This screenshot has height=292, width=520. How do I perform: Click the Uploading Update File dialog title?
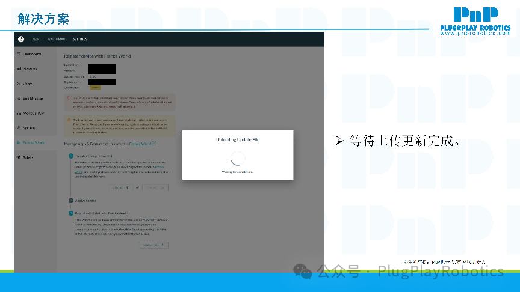[x=238, y=140]
